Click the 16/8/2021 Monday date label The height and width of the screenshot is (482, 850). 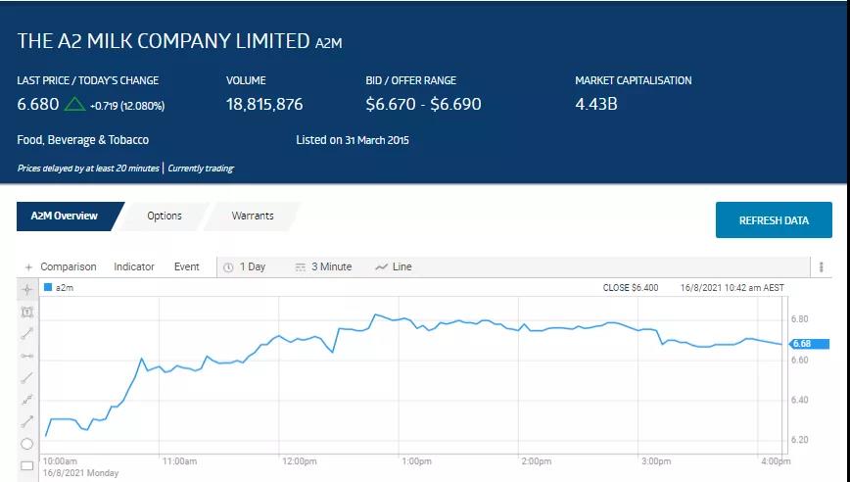[80, 473]
